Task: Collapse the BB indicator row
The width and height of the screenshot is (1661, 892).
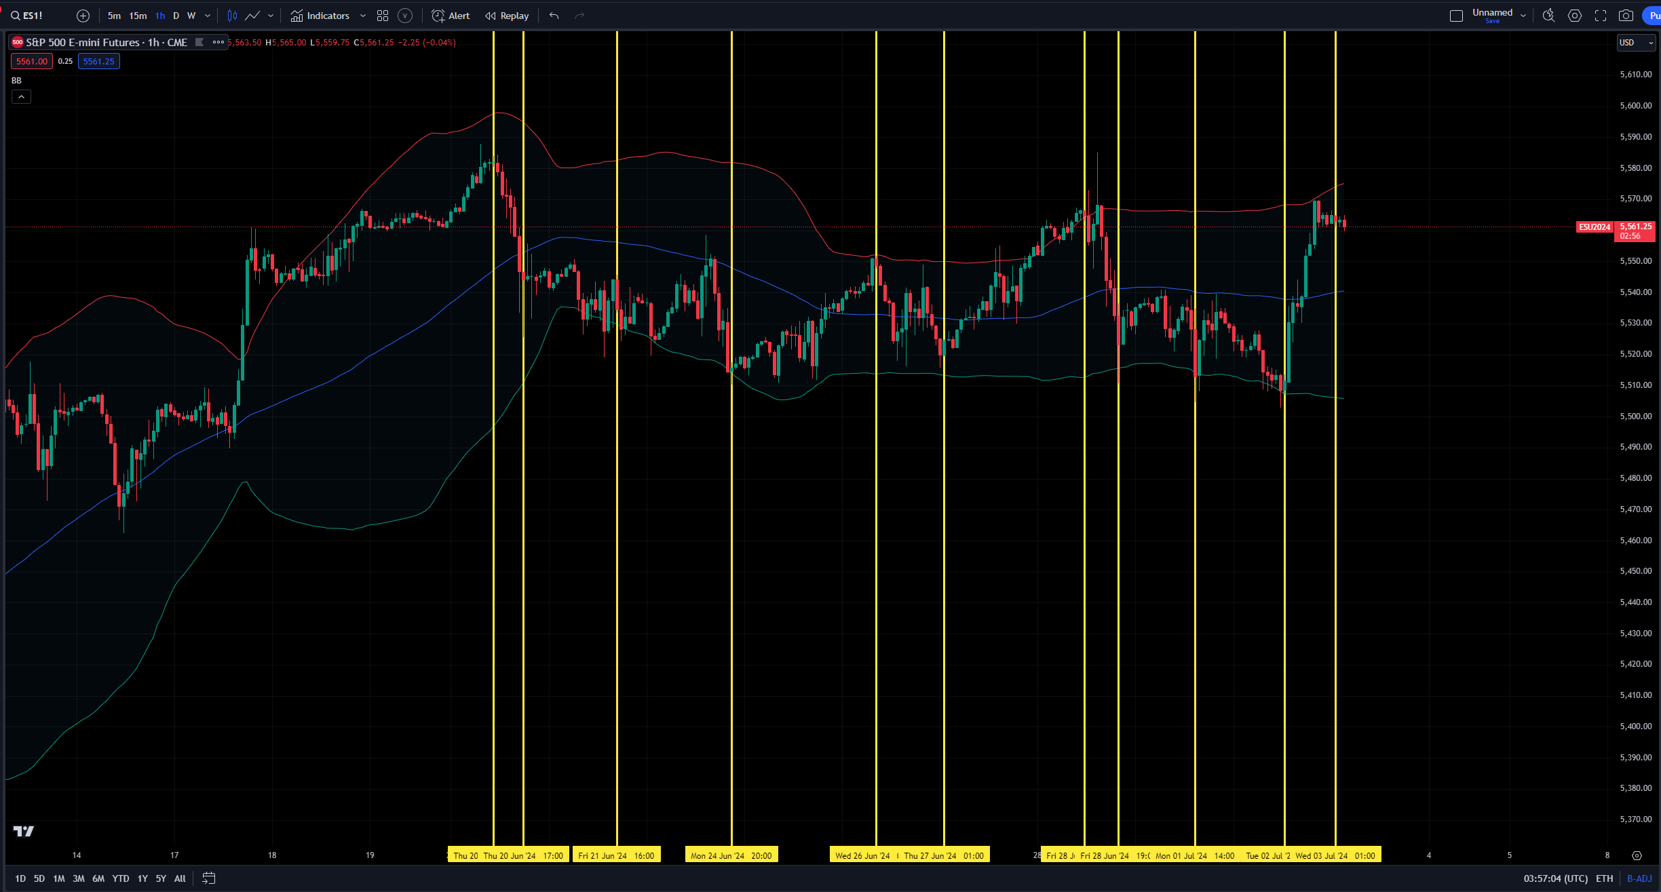Action: [22, 96]
